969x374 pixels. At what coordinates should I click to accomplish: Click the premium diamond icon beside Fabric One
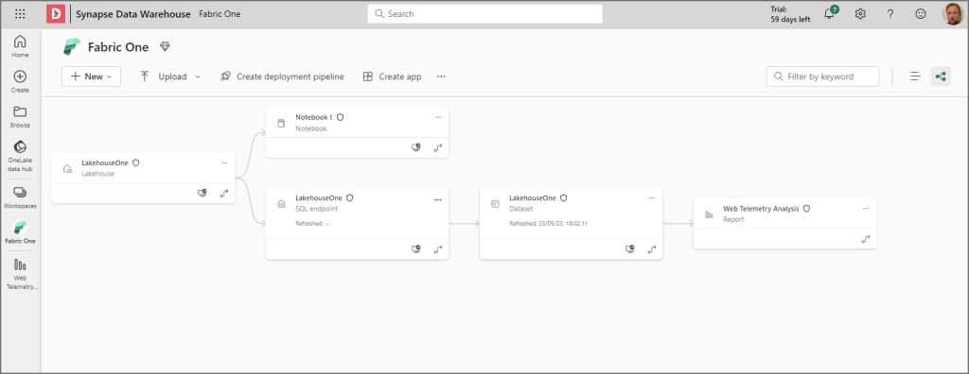165,46
